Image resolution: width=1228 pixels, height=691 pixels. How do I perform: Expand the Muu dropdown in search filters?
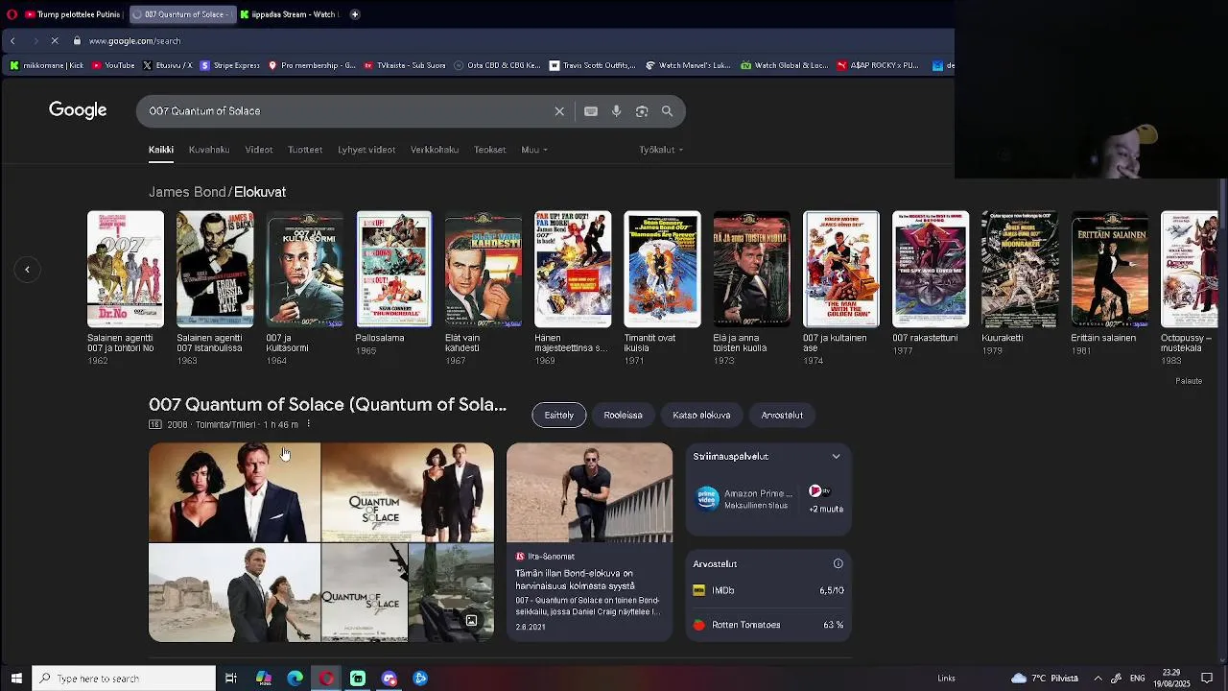pyautogui.click(x=534, y=150)
